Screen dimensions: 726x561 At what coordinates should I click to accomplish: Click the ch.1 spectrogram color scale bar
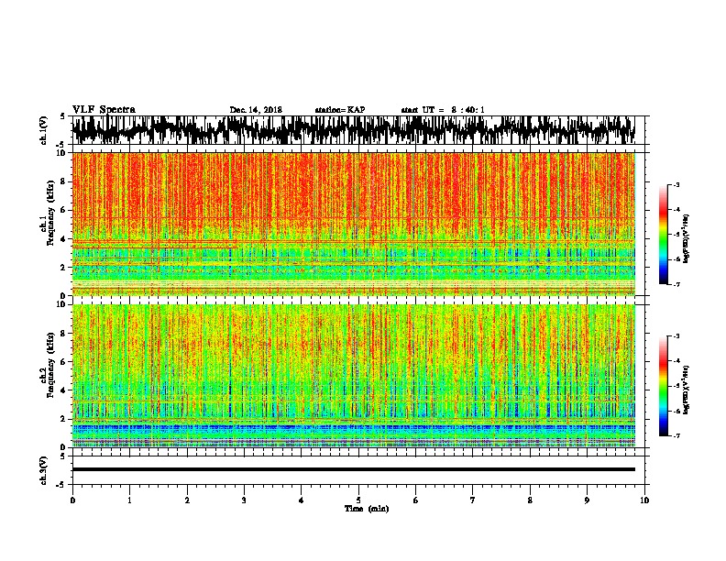(x=663, y=235)
